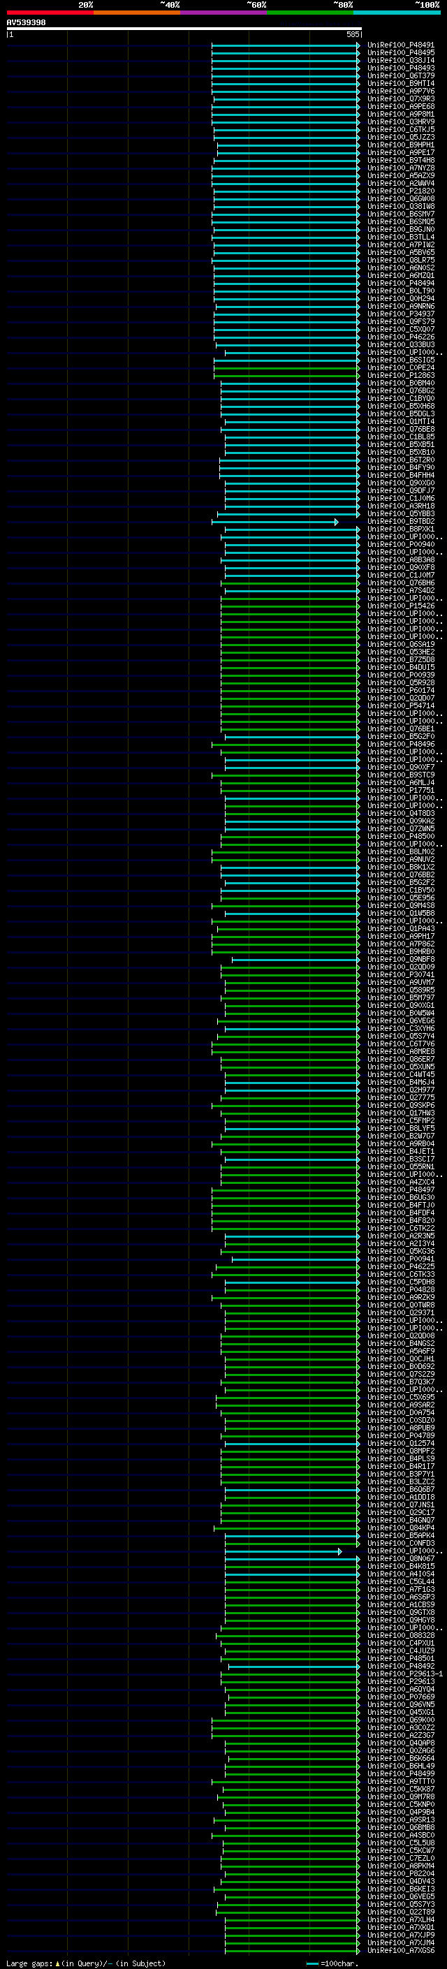
Task: Select hit label UniRef100_P46226
Action: click(x=401, y=337)
